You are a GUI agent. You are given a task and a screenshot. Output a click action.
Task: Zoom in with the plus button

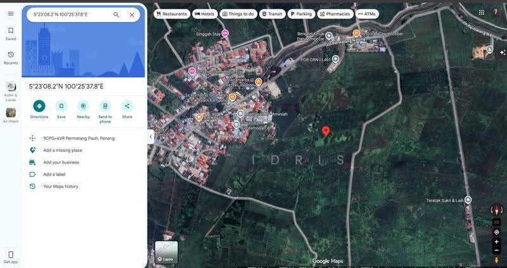tap(496, 241)
